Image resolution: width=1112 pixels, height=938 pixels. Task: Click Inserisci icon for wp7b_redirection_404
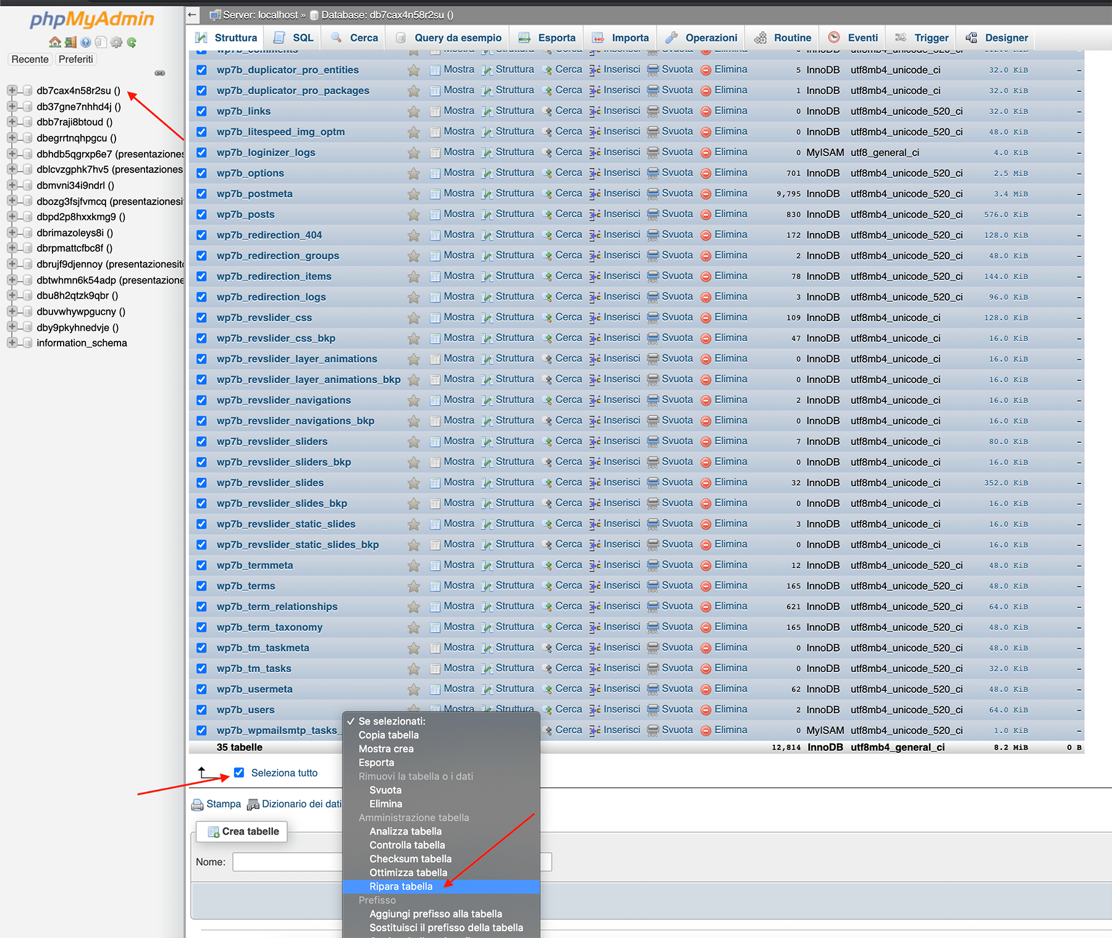[595, 235]
